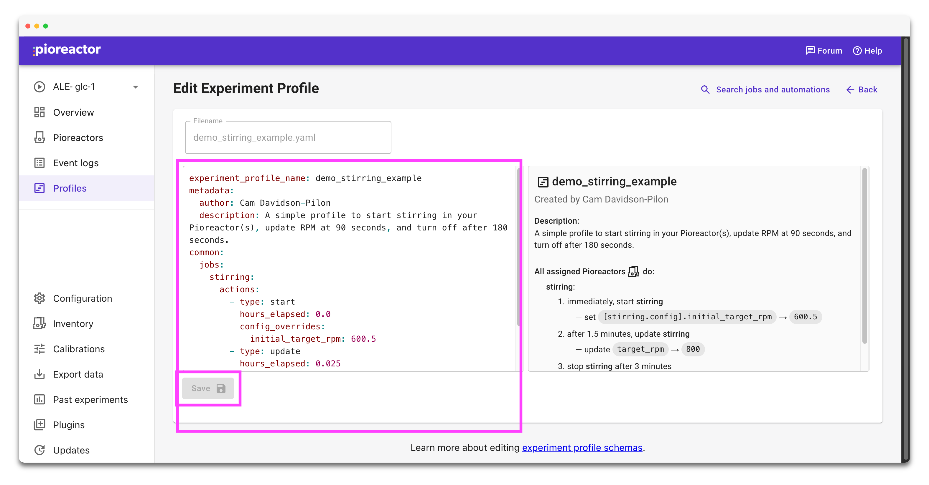The width and height of the screenshot is (929, 485).
Task: Open the Calibrations panel
Action: coord(79,349)
